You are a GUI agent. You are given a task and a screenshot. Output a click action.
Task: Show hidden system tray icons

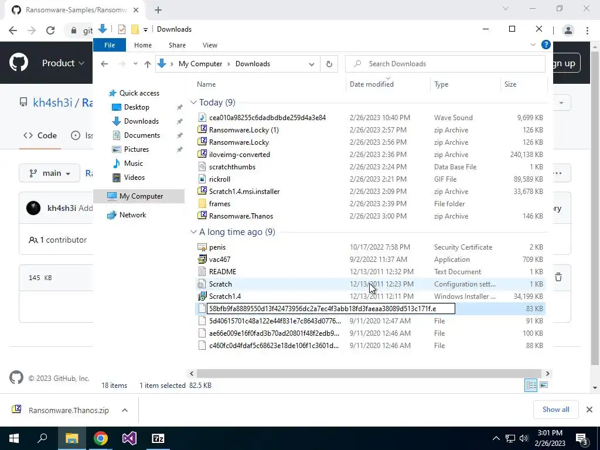(496, 438)
